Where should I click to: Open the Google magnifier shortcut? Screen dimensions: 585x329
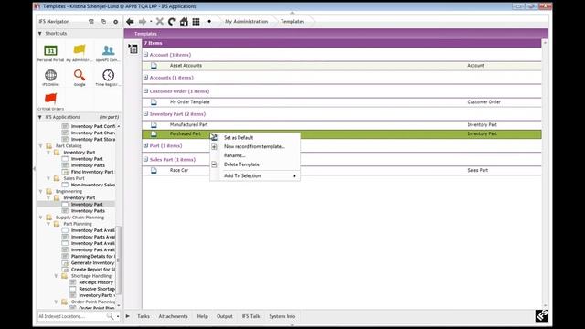coord(80,75)
